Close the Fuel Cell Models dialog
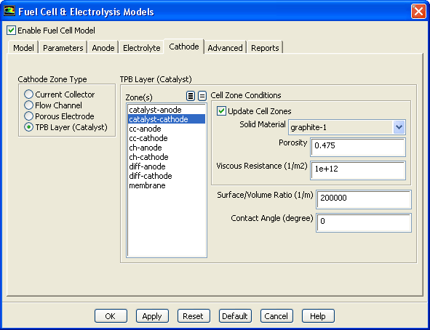Image resolution: width=430 pixels, height=330 pixels. tap(418, 12)
